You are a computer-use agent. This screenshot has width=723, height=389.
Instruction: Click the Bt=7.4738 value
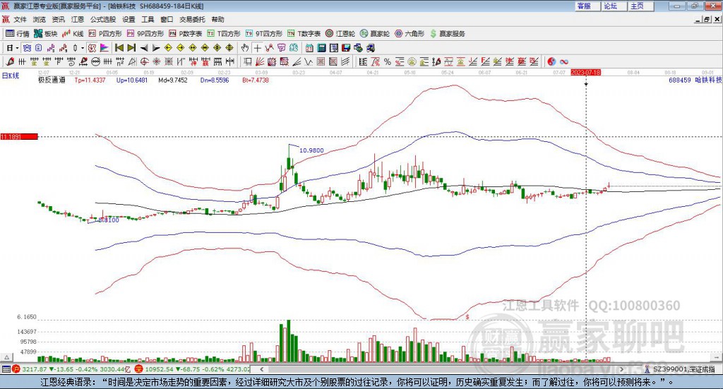pos(256,80)
